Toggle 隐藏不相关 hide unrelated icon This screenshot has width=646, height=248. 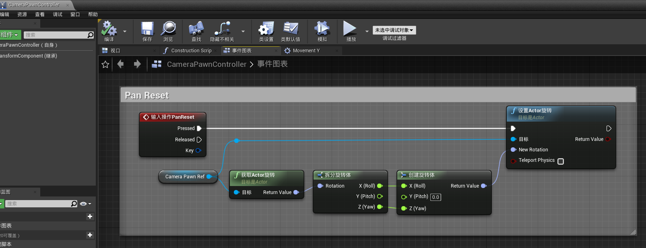tap(222, 29)
